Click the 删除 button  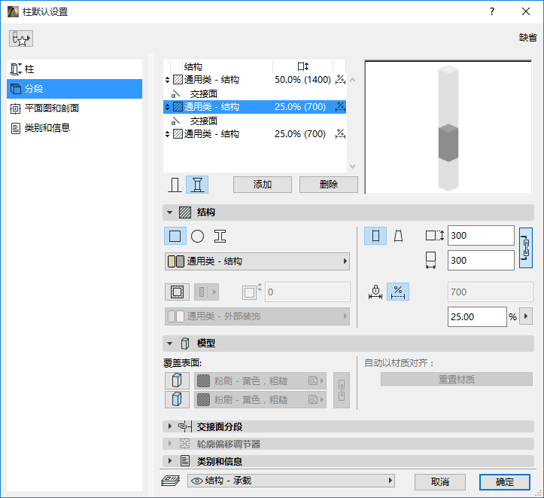tap(329, 185)
